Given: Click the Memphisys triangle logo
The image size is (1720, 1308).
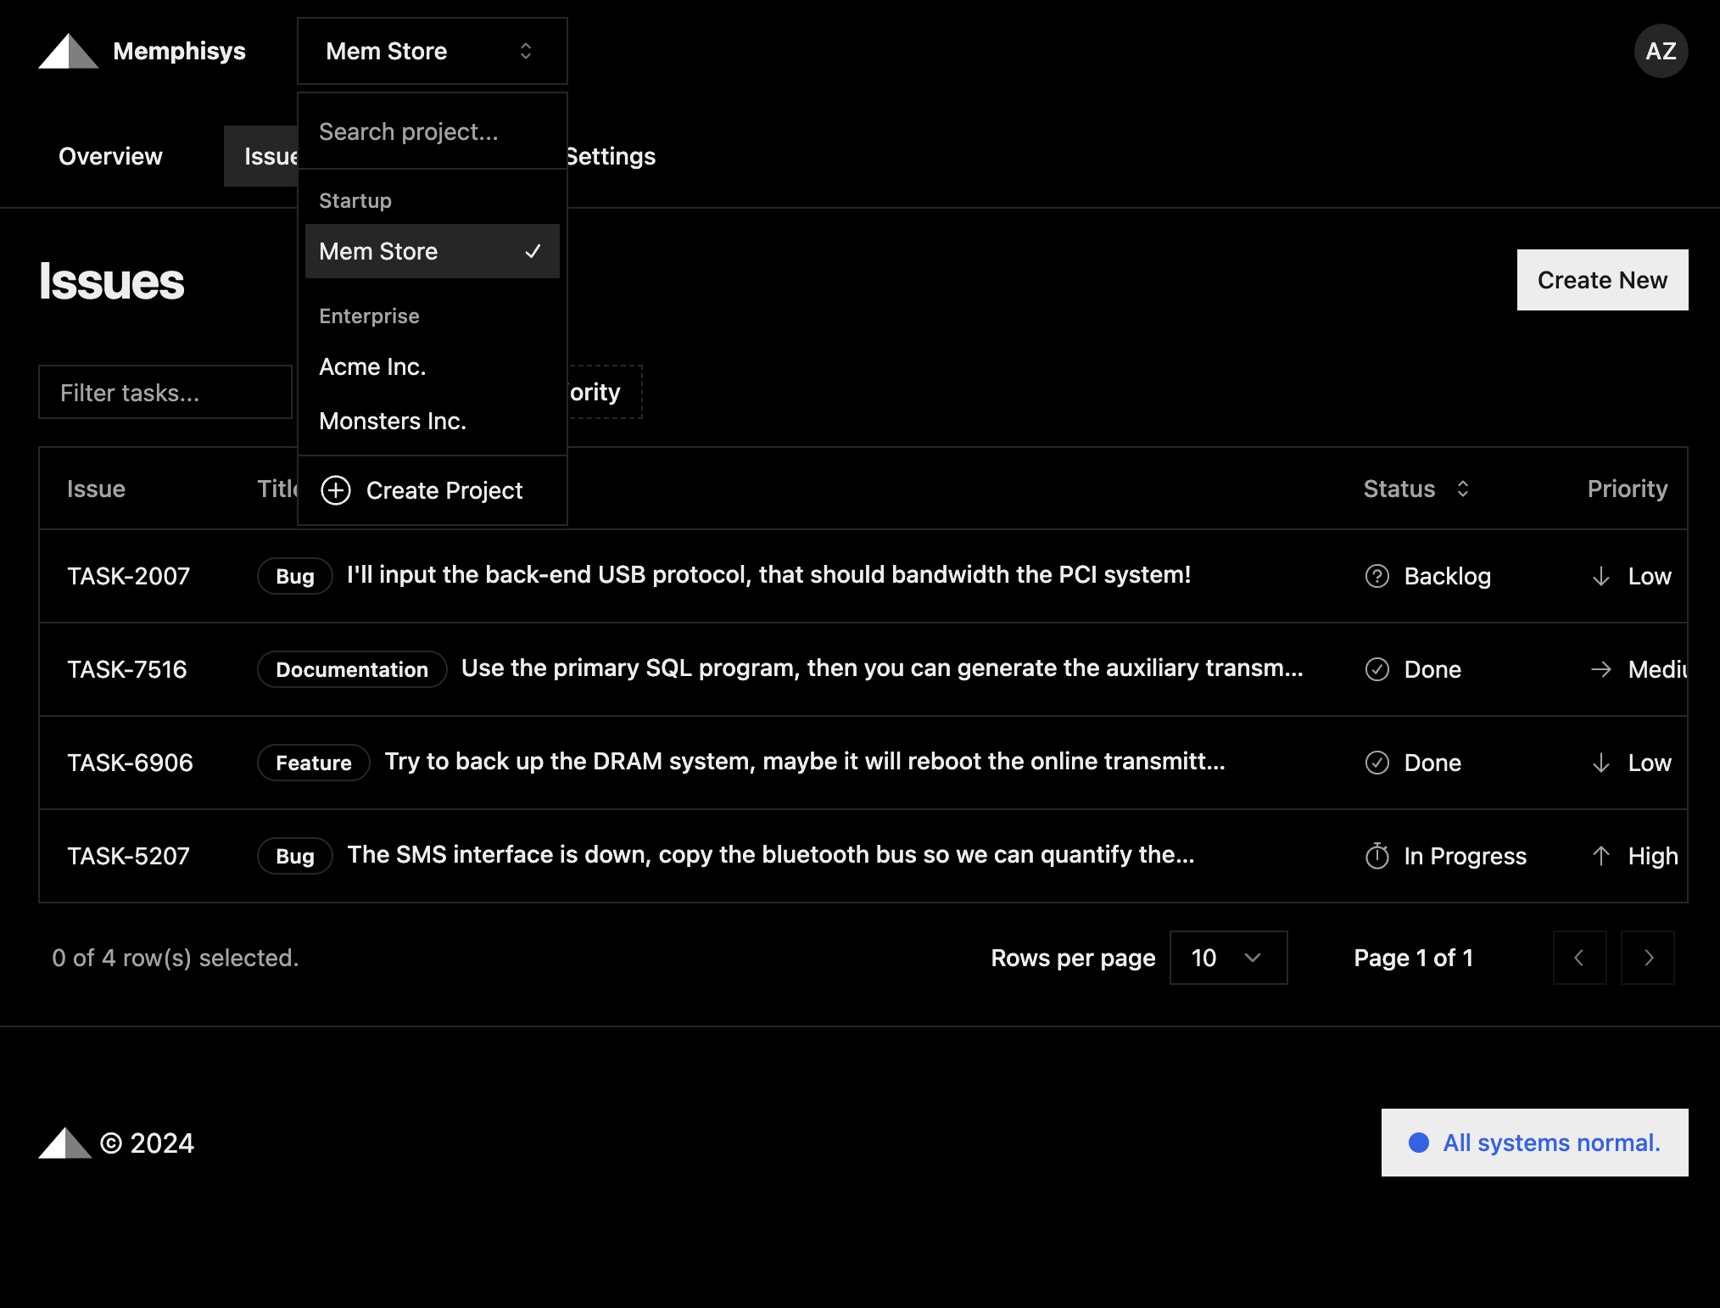Looking at the screenshot, I should tap(68, 52).
